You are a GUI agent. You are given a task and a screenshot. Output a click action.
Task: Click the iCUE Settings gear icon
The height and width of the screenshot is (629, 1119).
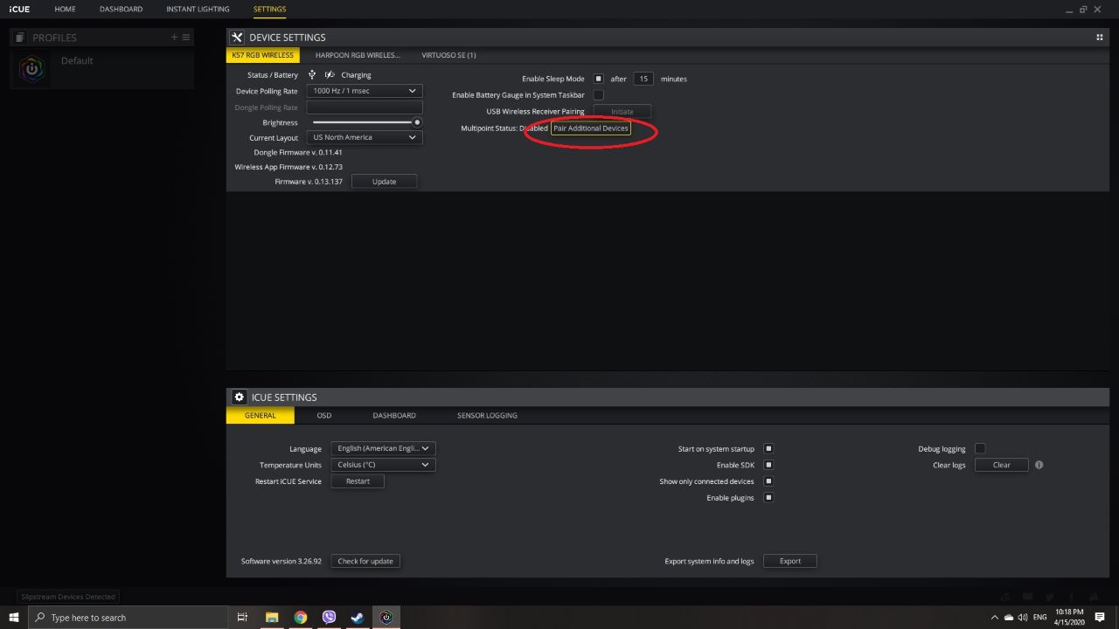click(240, 397)
